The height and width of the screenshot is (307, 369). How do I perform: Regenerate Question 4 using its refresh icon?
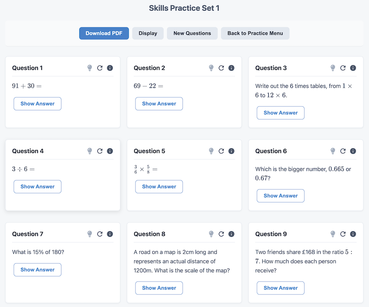100,151
